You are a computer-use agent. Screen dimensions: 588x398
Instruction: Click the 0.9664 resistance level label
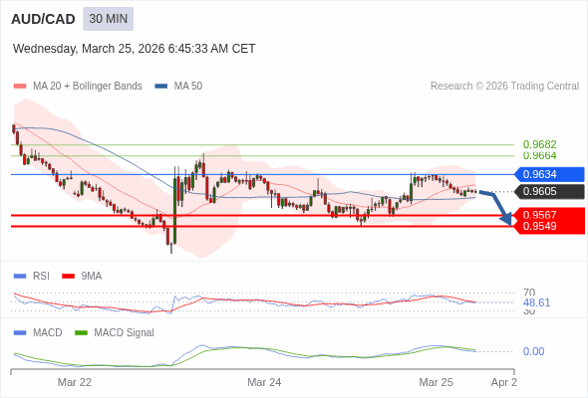click(x=539, y=155)
